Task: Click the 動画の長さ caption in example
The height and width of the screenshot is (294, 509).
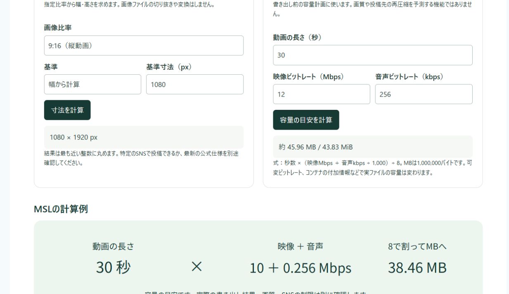Action: (x=114, y=247)
